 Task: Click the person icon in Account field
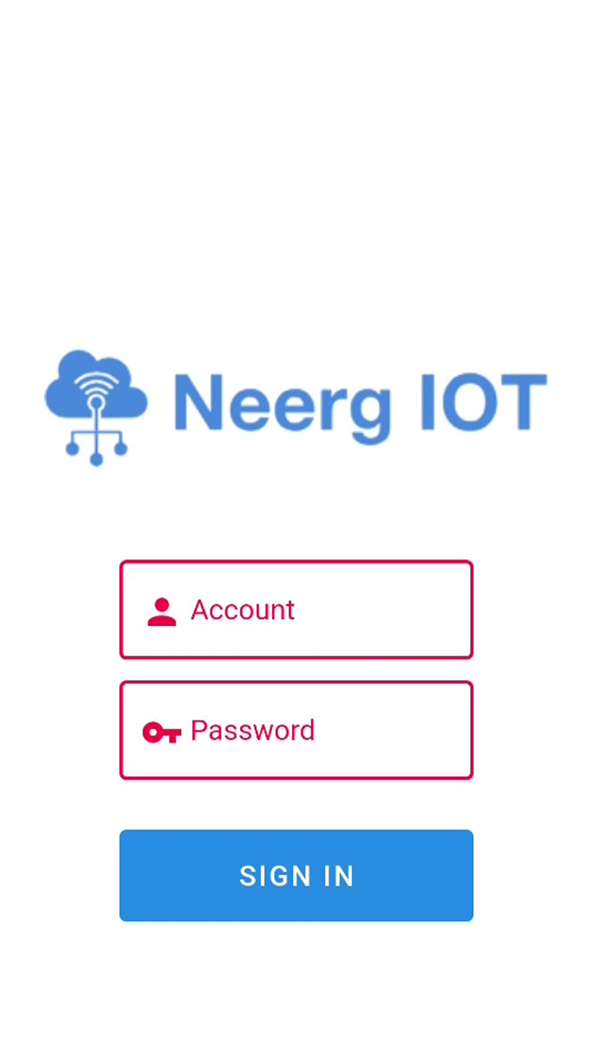(161, 612)
